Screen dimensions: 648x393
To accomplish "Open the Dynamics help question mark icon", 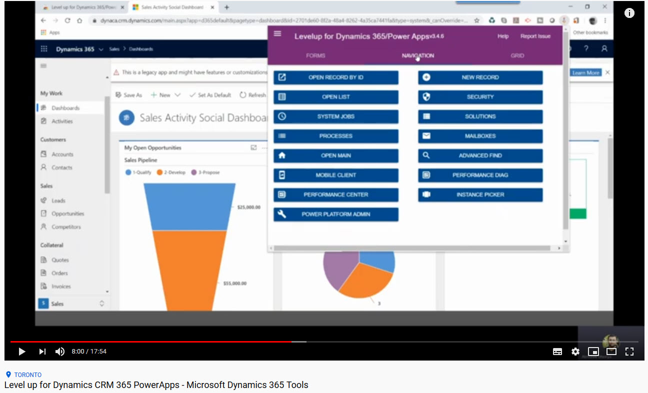I will click(586, 49).
